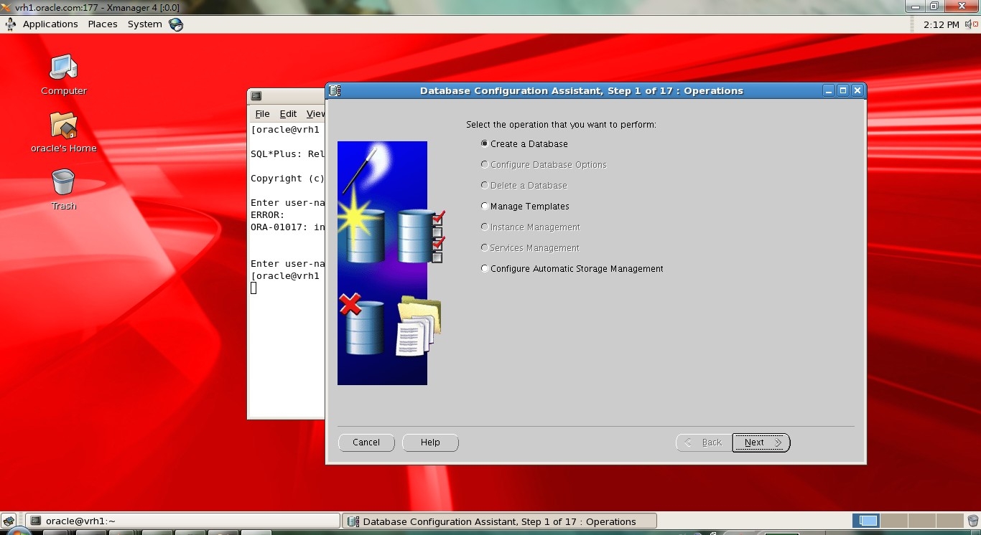The width and height of the screenshot is (981, 535).
Task: Select Configure Automatic Storage Management
Action: pyautogui.click(x=572, y=269)
